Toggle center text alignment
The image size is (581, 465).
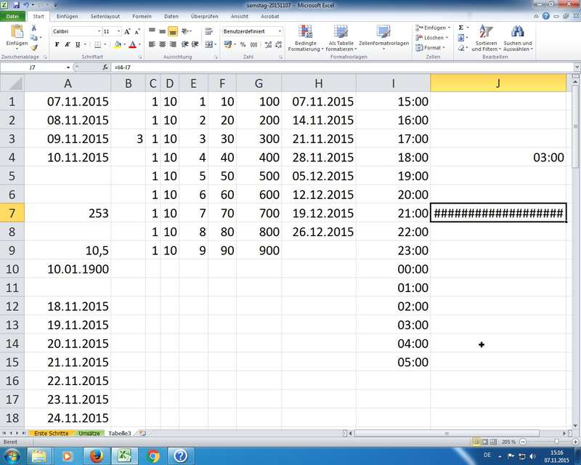click(x=163, y=44)
